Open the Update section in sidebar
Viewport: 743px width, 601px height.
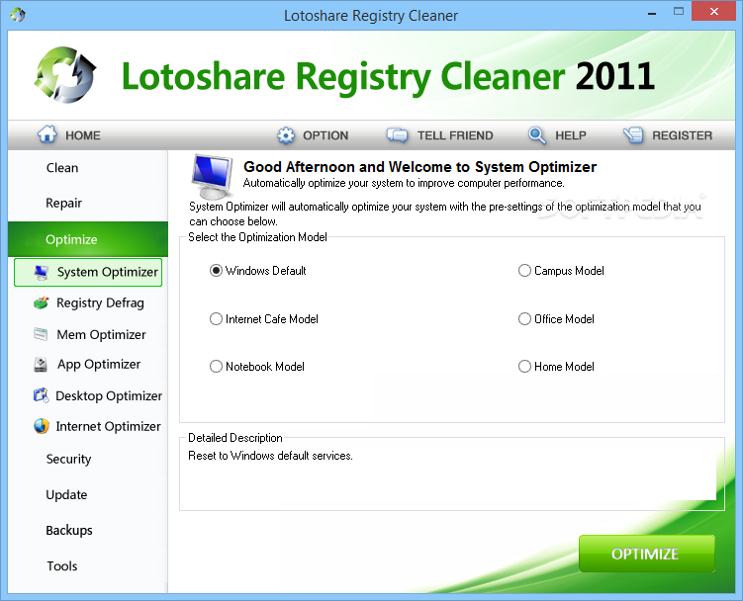point(66,495)
